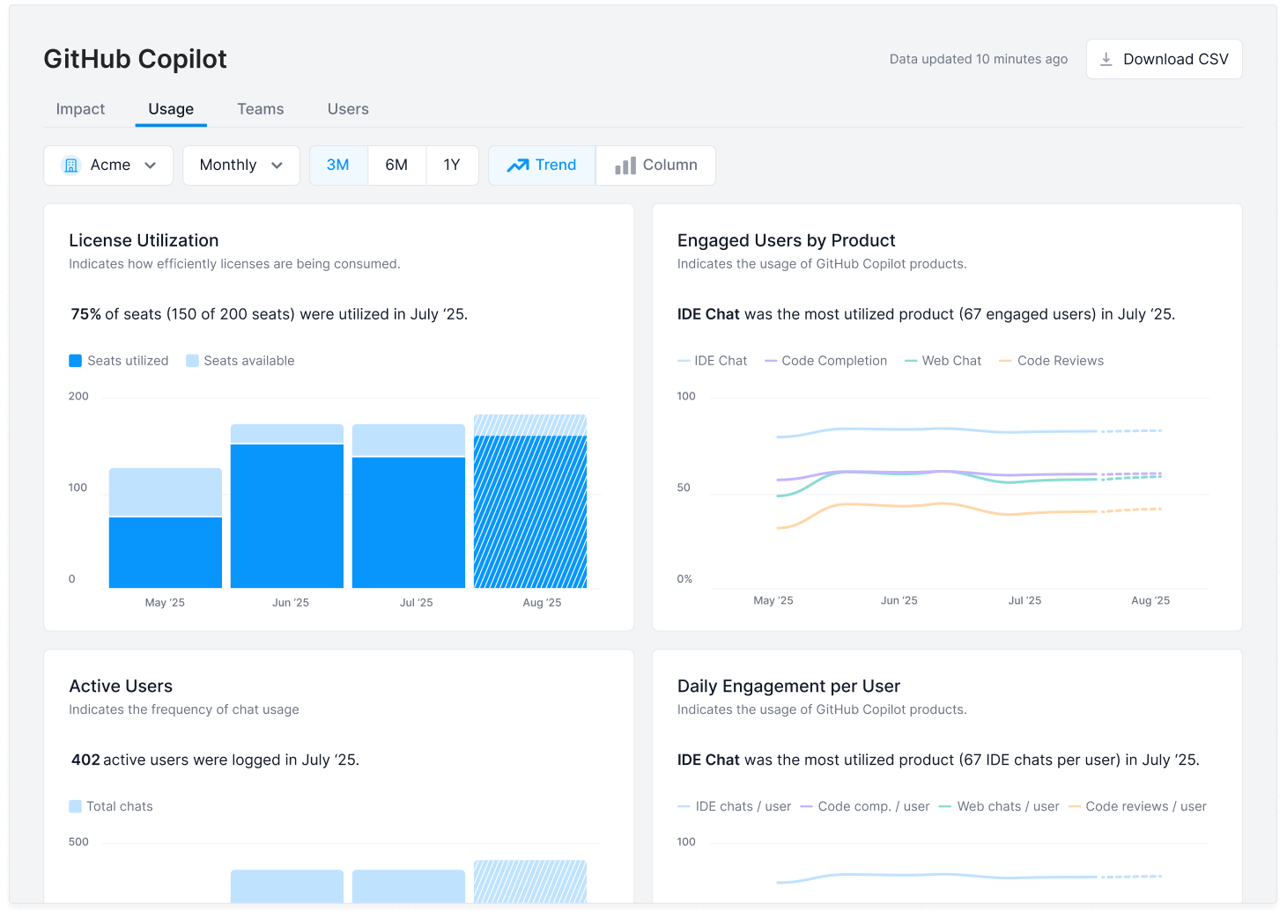Click the Seats utilized legend color square
Viewport: 1287px width, 918px height.
point(75,360)
